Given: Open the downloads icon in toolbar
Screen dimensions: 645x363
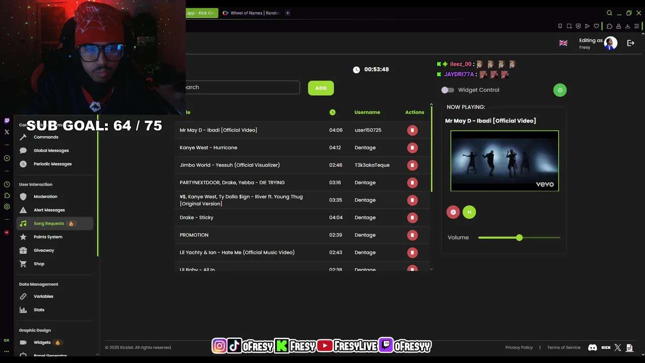Looking at the screenshot, I should coord(627,26).
